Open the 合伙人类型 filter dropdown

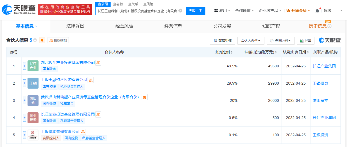[x=251, y=41]
